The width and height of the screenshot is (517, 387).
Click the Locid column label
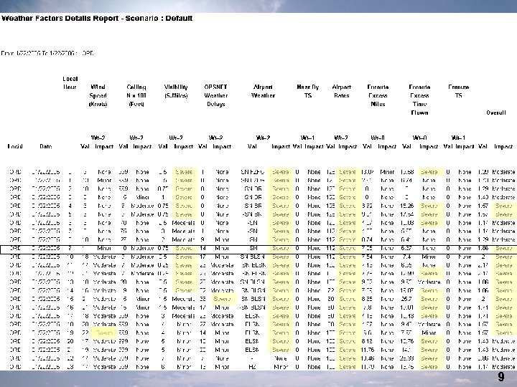(15, 146)
